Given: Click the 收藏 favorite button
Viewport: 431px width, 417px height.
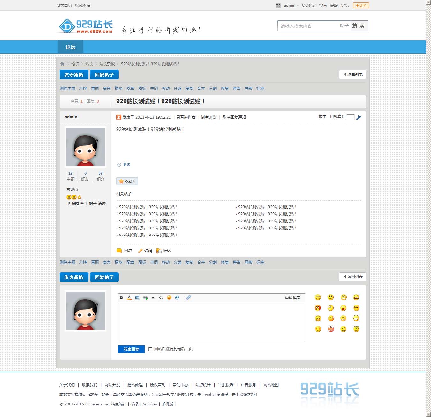Looking at the screenshot, I should point(127,181).
